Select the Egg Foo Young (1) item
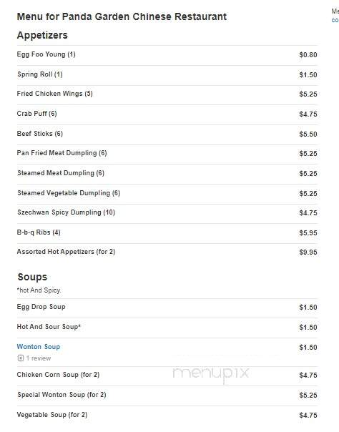This screenshot has width=339, height=432. (167, 55)
